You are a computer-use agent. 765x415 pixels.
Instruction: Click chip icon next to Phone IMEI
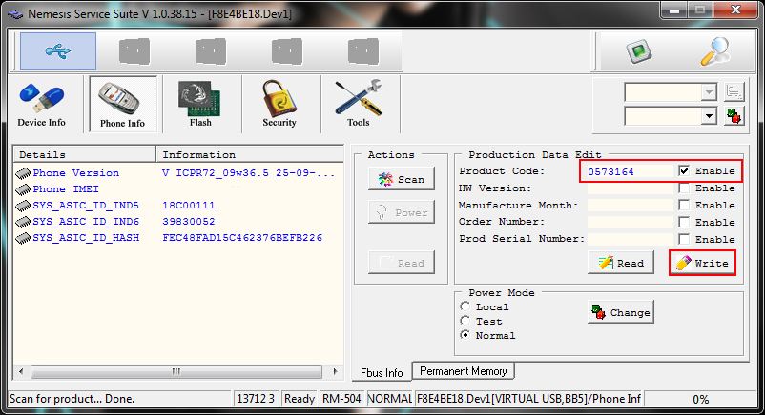(23, 189)
